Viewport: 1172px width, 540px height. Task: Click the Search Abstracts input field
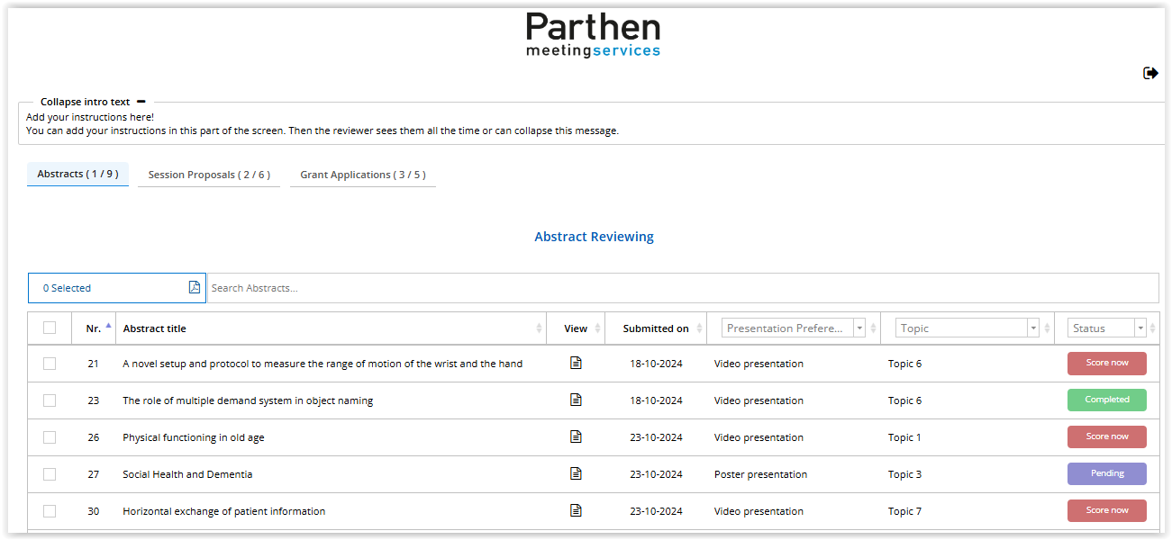(682, 288)
